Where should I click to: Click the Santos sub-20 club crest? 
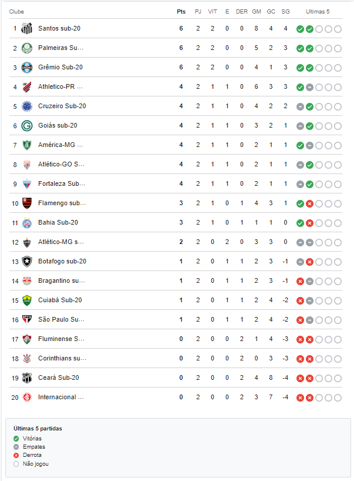(x=27, y=29)
